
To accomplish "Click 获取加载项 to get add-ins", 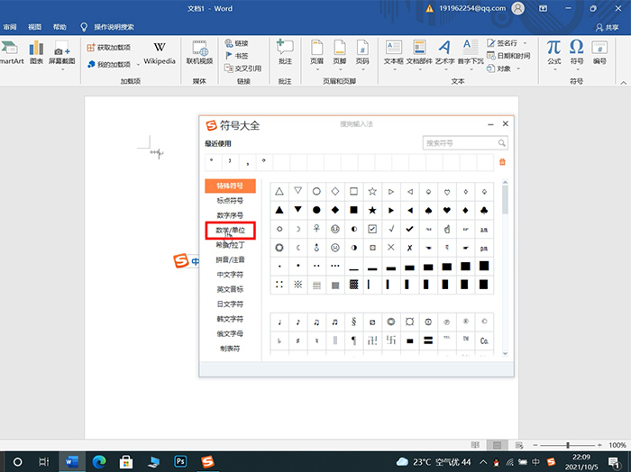I will coord(109,48).
